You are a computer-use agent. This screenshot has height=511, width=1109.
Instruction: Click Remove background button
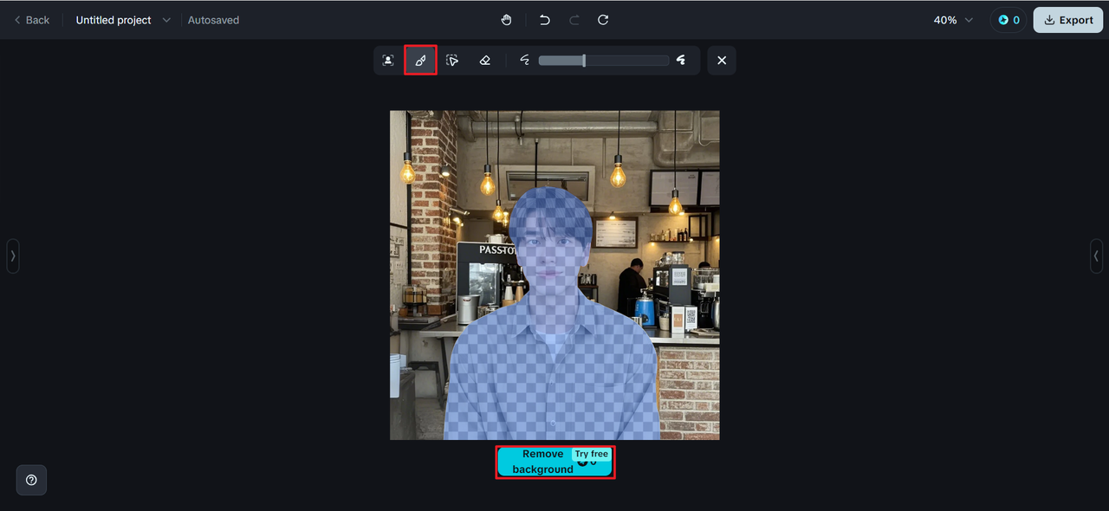click(555, 462)
